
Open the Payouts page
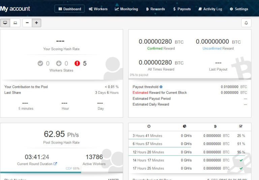[x=182, y=9]
